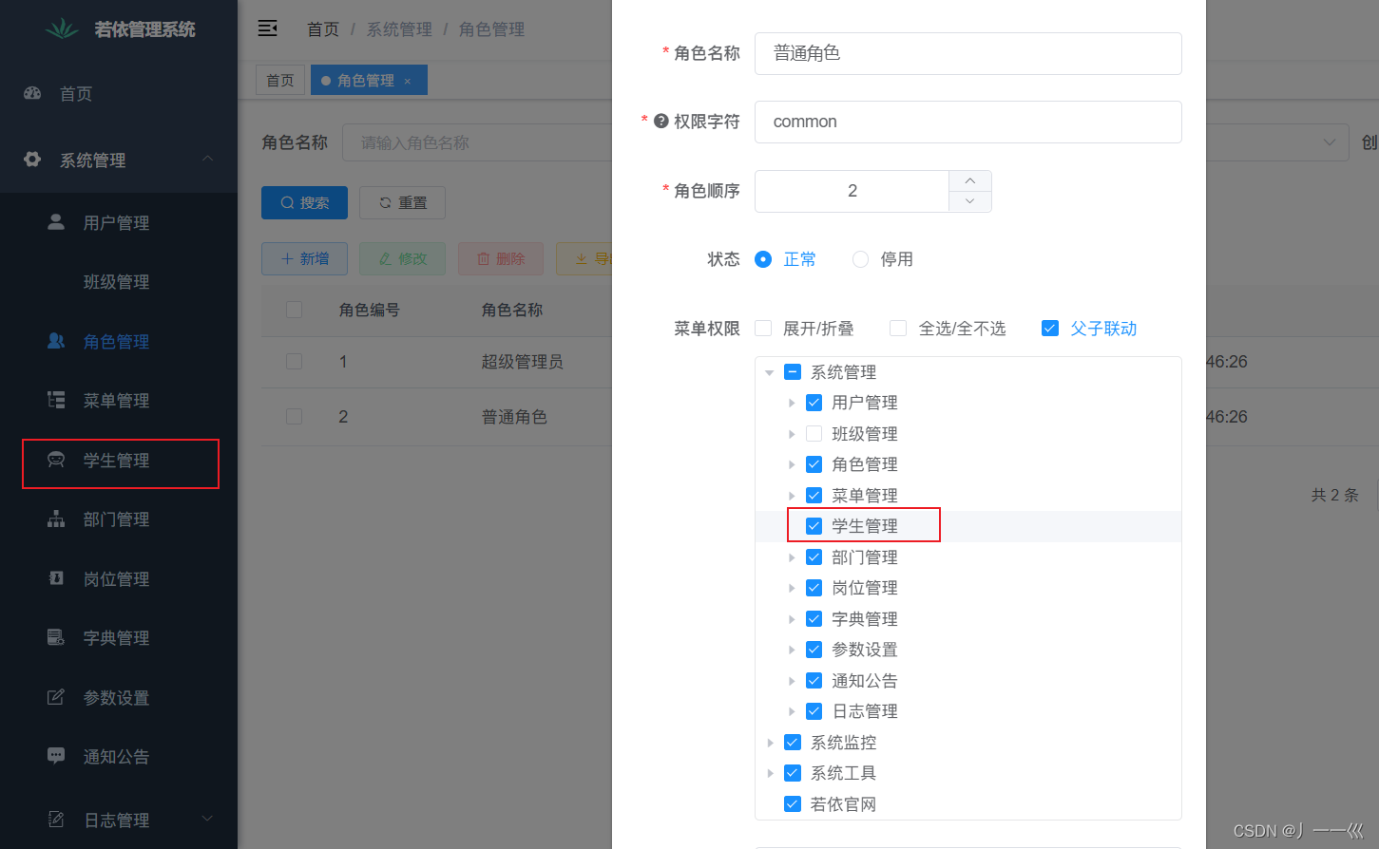Click the post icon for 岗位管理

click(56, 578)
